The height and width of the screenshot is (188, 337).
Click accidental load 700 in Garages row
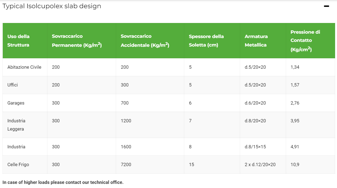point(150,103)
